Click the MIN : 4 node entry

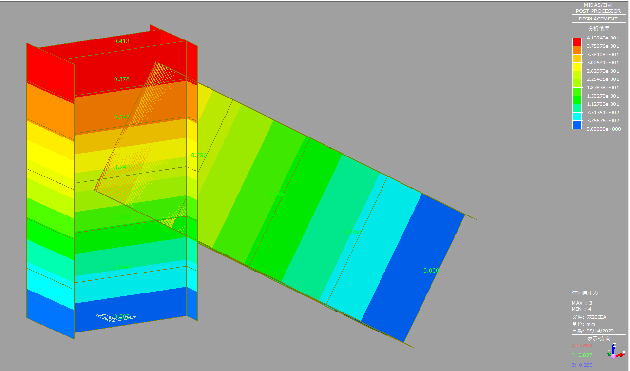582,309
